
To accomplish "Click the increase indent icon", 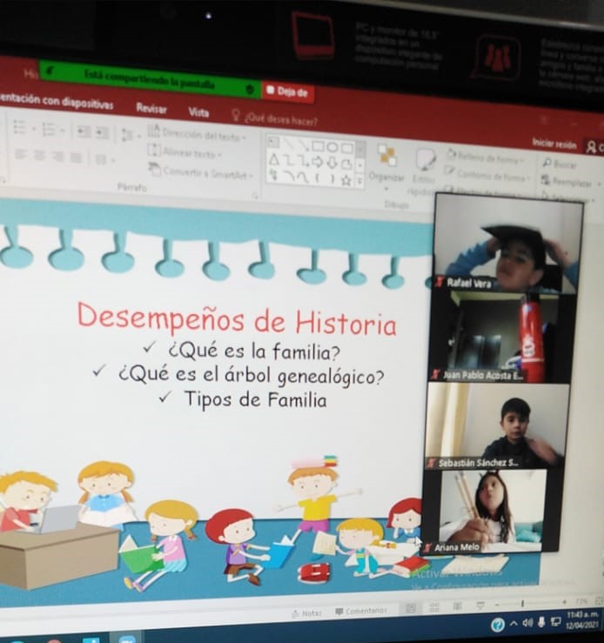I will coord(102,133).
